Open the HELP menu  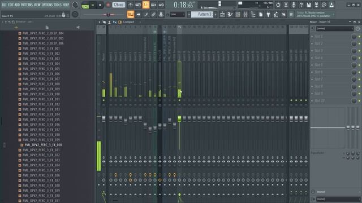coord(66,5)
